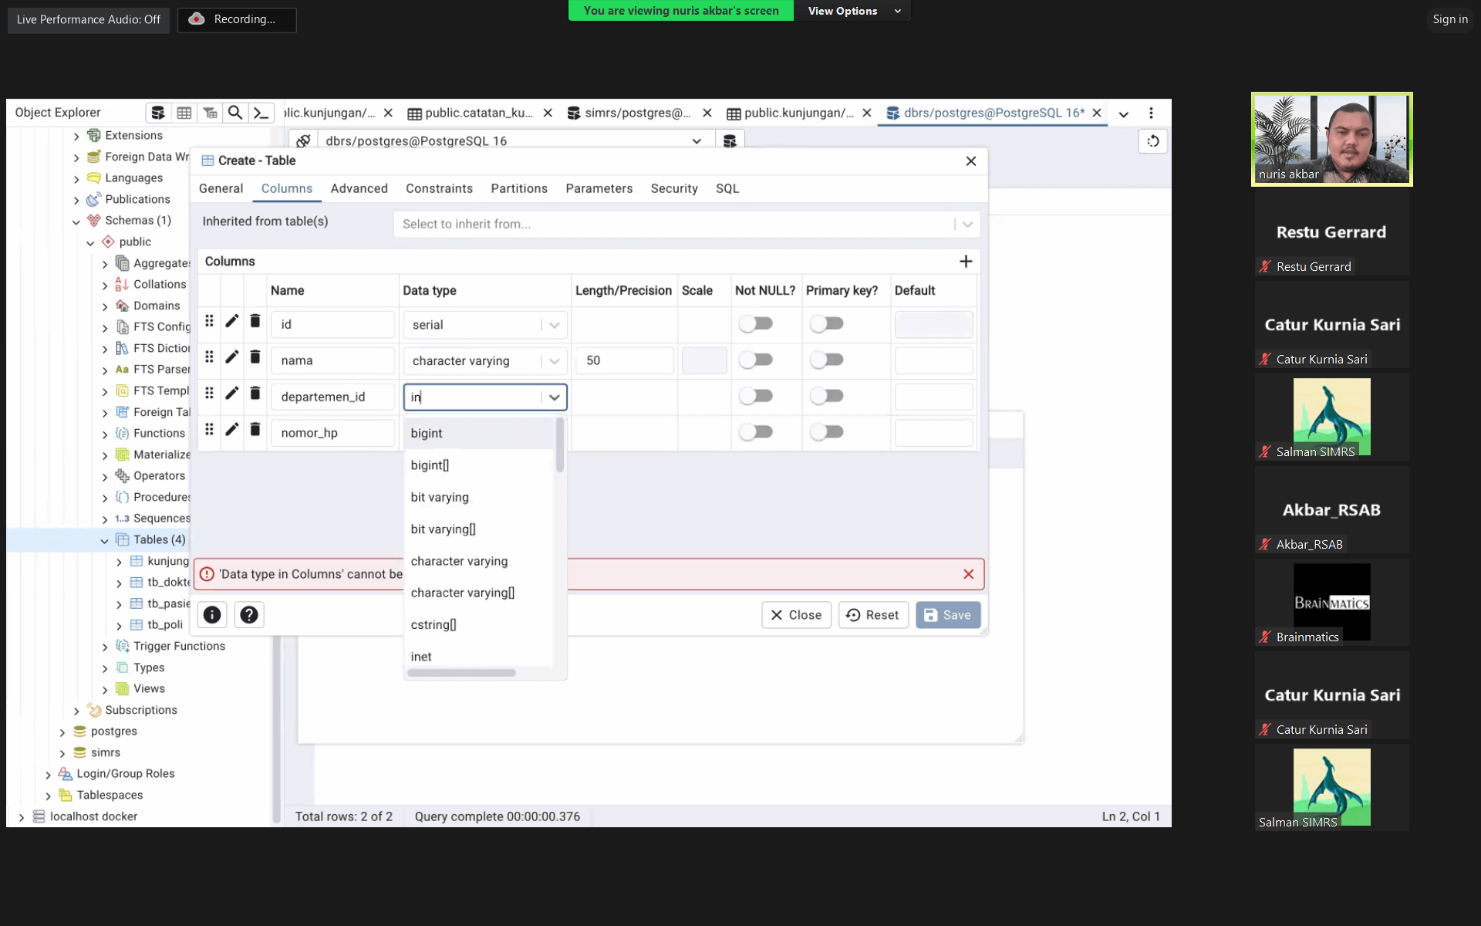Select bigint from the data type list
The height and width of the screenshot is (926, 1481).
[x=427, y=434]
